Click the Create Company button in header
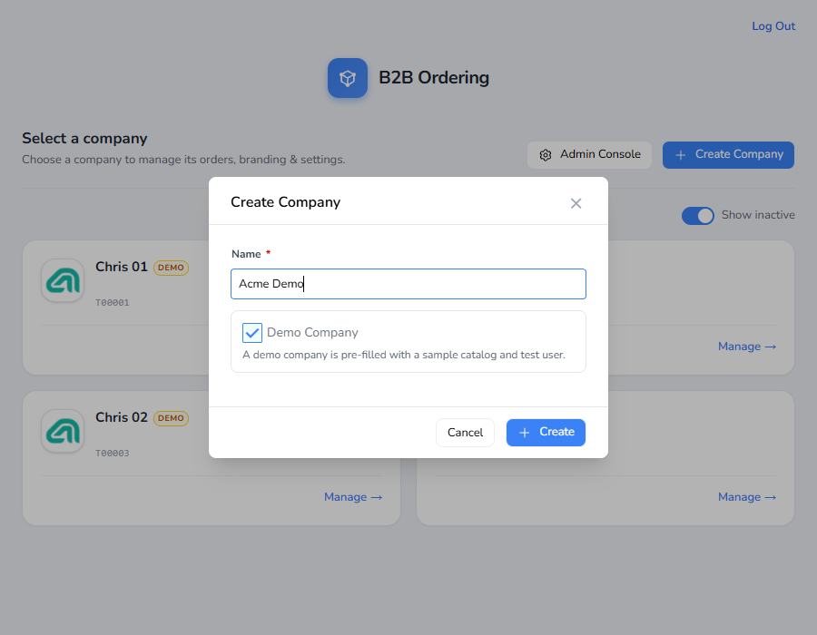This screenshot has width=817, height=635. 728,155
